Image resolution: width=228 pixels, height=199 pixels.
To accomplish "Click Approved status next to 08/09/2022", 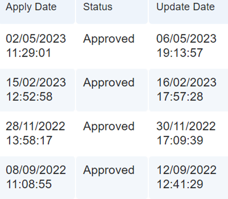I will [108, 170].
